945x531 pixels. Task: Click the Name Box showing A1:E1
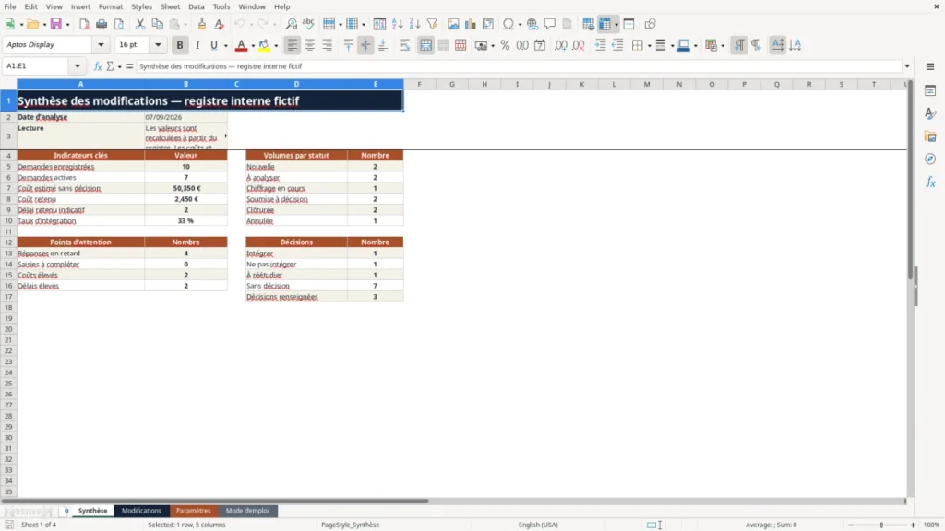coord(37,66)
